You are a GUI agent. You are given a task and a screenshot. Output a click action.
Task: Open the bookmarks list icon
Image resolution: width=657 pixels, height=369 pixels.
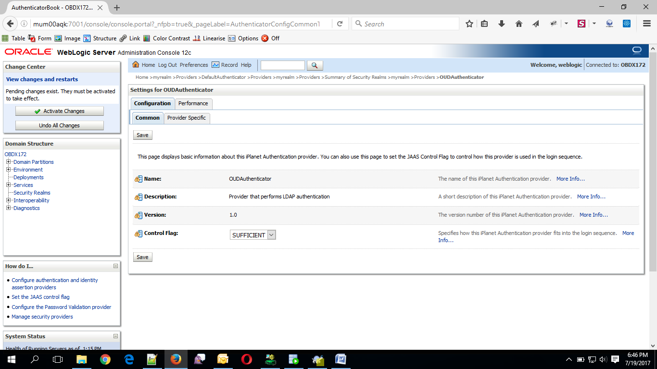(x=485, y=24)
